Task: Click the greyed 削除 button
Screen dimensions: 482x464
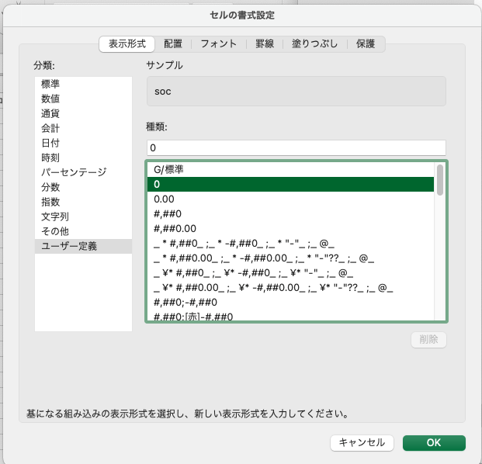Action: 428,340
